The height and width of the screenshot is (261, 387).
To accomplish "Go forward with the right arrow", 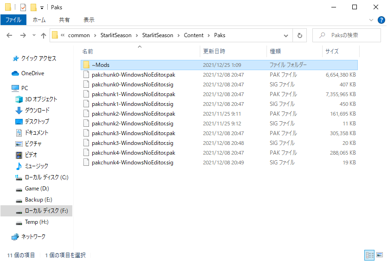I will pos(23,35).
